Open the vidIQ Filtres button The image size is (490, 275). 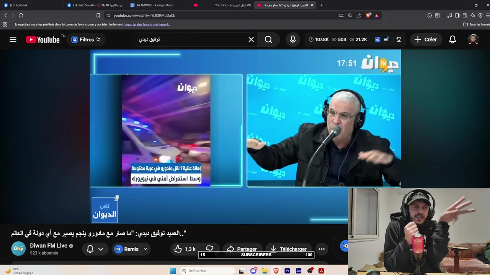click(86, 39)
